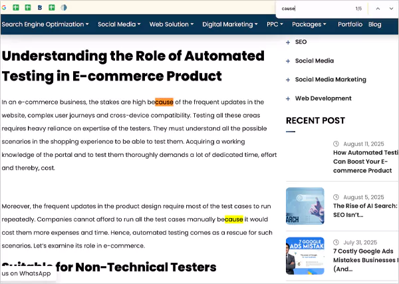399x284 pixels.
Task: Open the Web Solution menu
Action: click(171, 25)
